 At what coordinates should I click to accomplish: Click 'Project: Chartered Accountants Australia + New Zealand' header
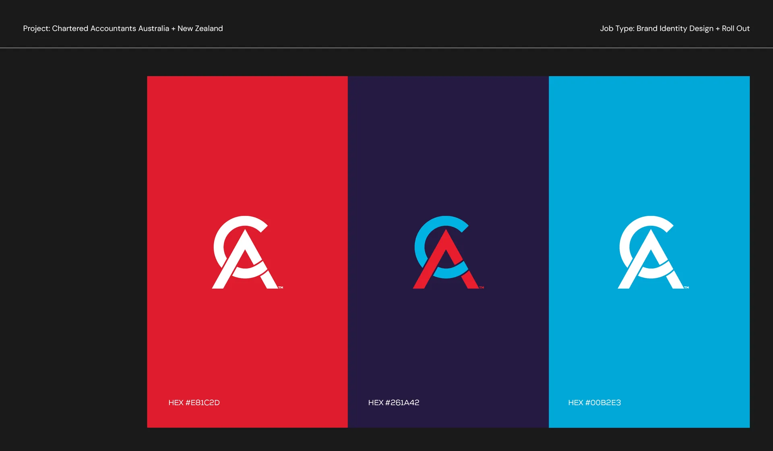tap(123, 29)
